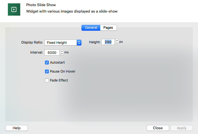Click the green Photo Slide Show widget icon
Viewport: 198px width, 134px height.
(13, 9)
